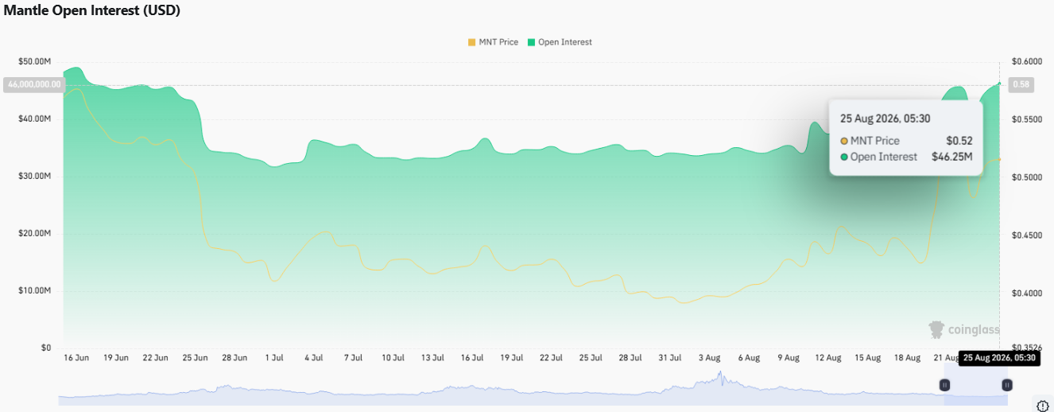Click the $40.00M left-axis label
Screen dimensions: 1054x412
point(34,119)
